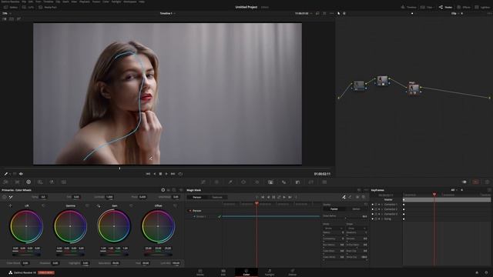
Task: Play forward in viewer transport
Action: pyautogui.click(x=166, y=174)
